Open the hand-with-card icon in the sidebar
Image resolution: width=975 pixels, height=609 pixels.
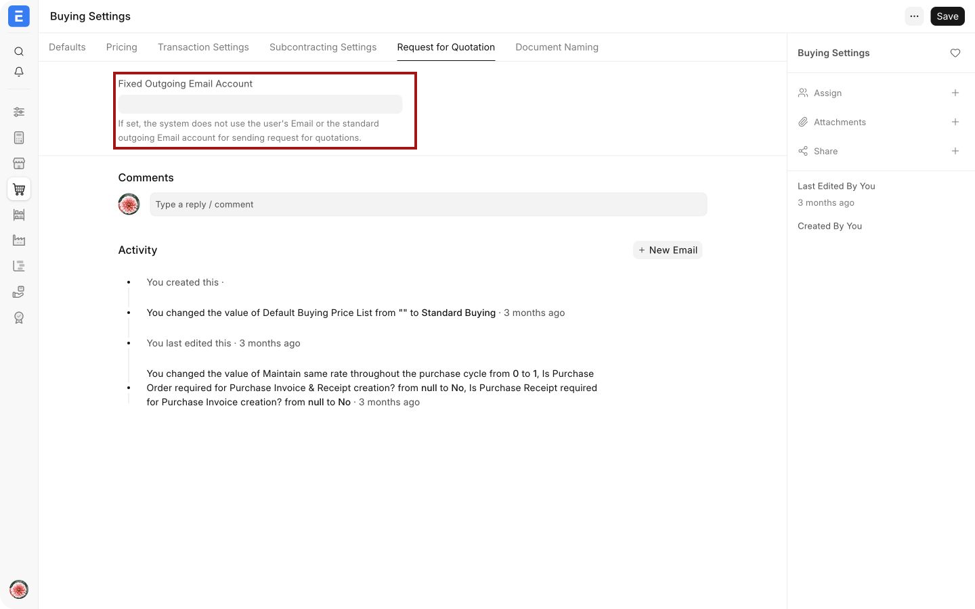(19, 292)
